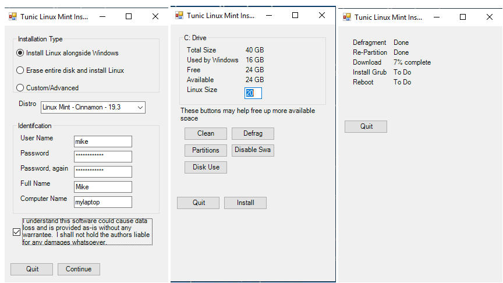This screenshot has width=503, height=283.
Task: Click the Computer Name text box
Action: pos(103,202)
